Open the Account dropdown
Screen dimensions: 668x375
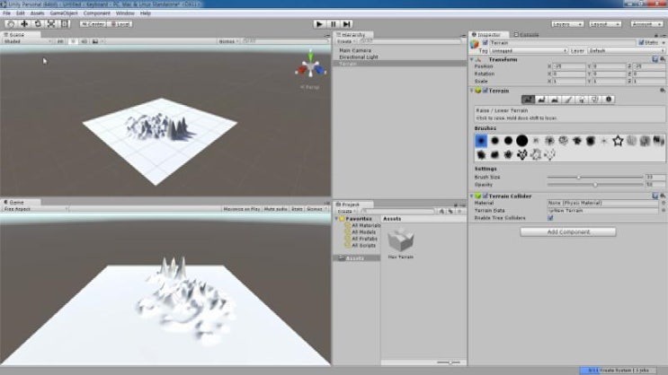click(646, 24)
